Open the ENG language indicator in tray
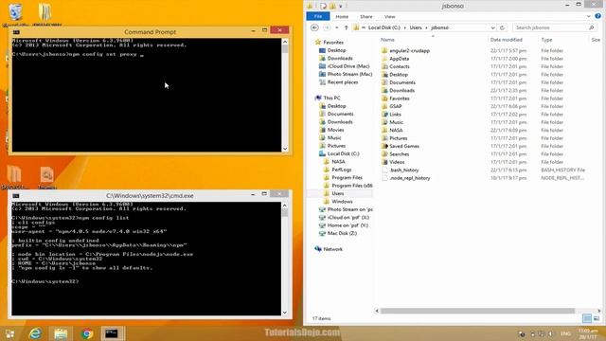606x341 pixels. [x=565, y=333]
